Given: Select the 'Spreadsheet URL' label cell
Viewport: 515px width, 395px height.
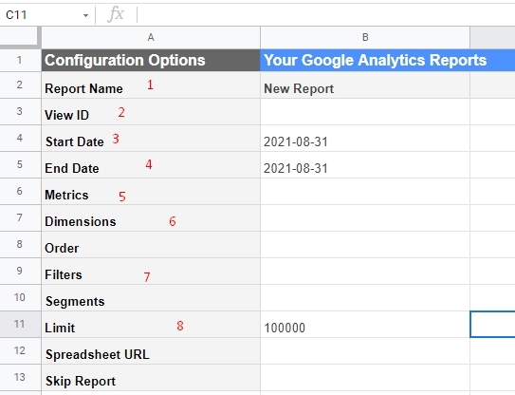Looking at the screenshot, I should pos(151,350).
